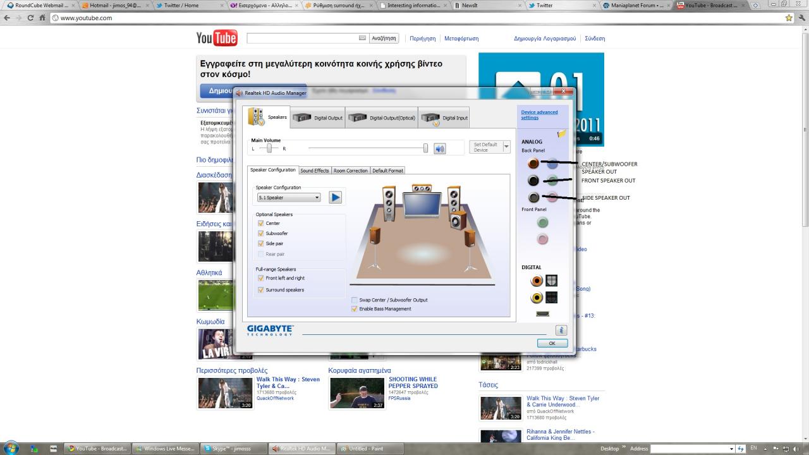Switch to Skype on the taskbar

tap(233, 449)
